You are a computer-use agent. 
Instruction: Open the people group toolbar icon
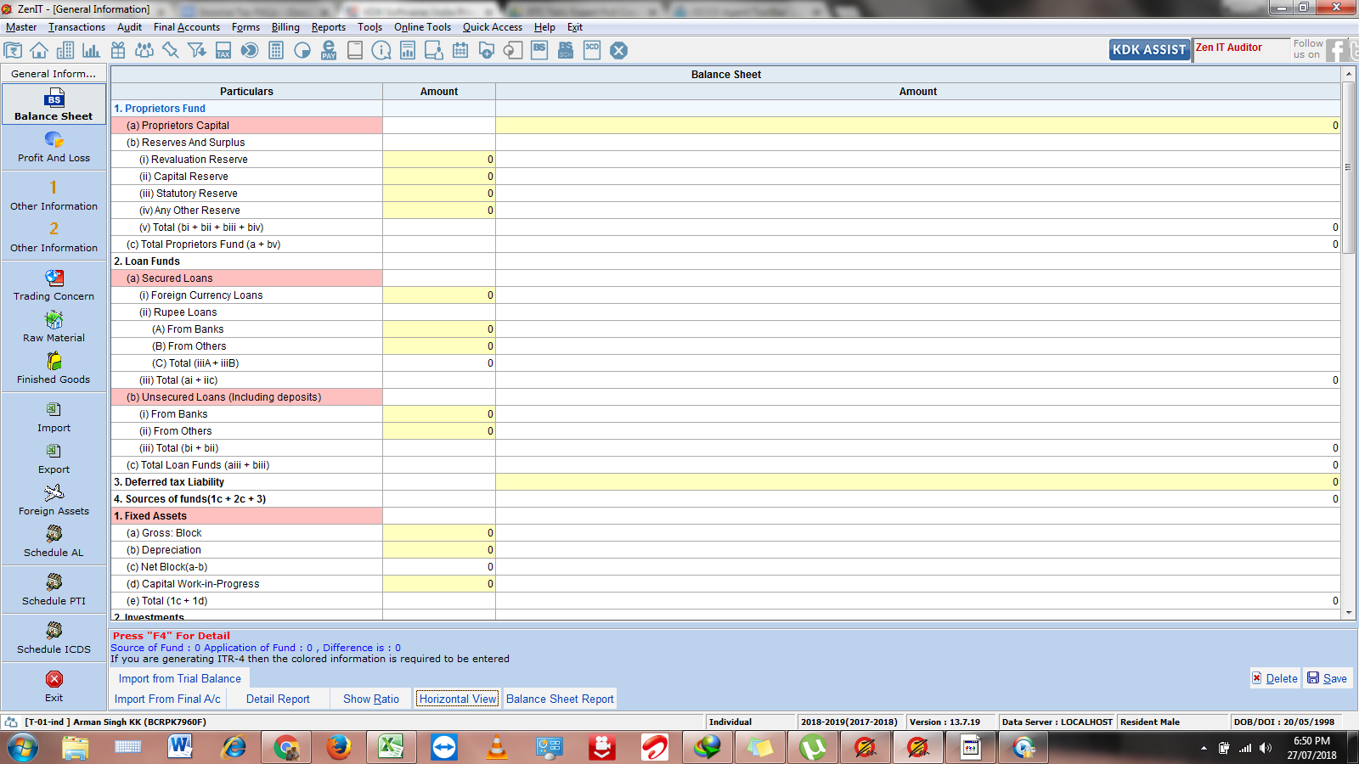144,50
